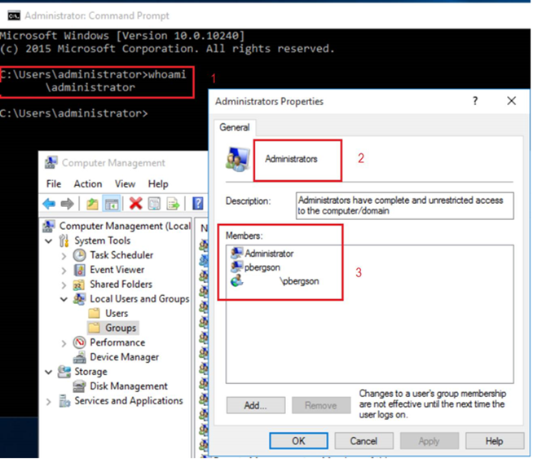Click the Command Prompt title bar icon
Viewport: 533px width, 459px height.
14,15
